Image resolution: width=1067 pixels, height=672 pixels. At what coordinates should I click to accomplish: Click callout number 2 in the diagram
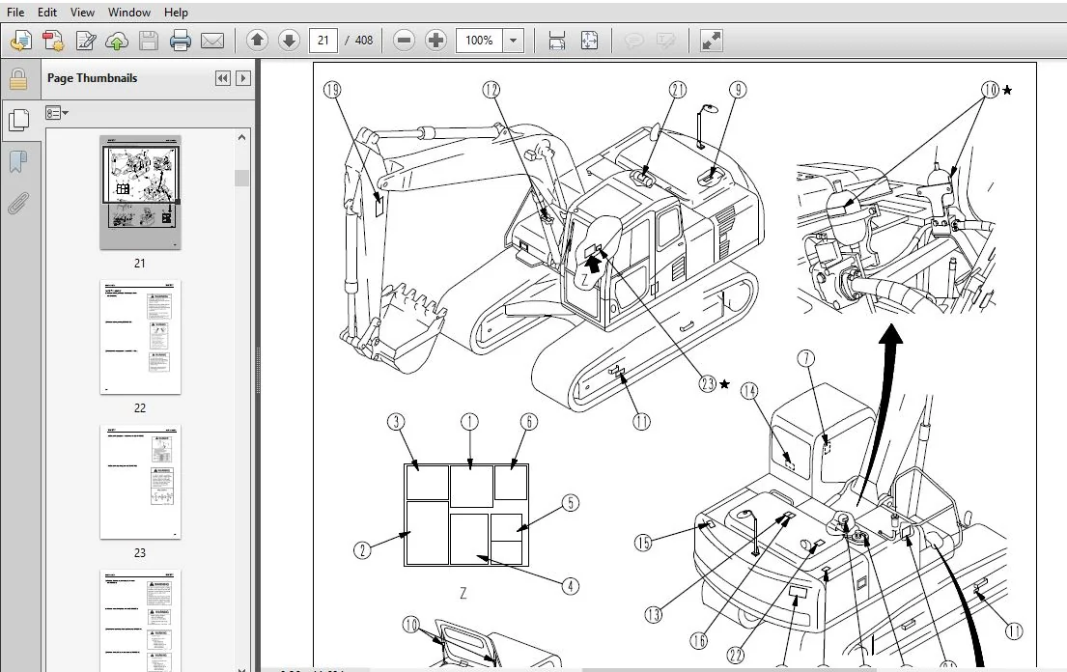point(362,549)
